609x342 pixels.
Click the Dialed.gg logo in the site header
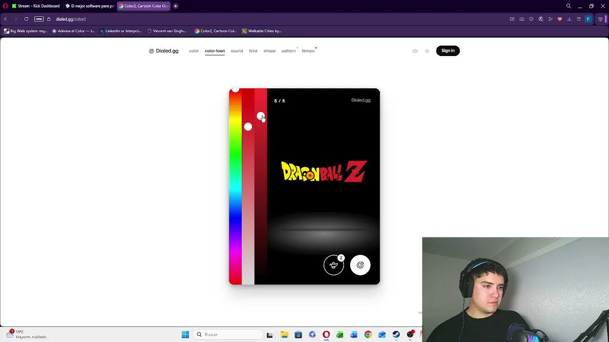(164, 51)
